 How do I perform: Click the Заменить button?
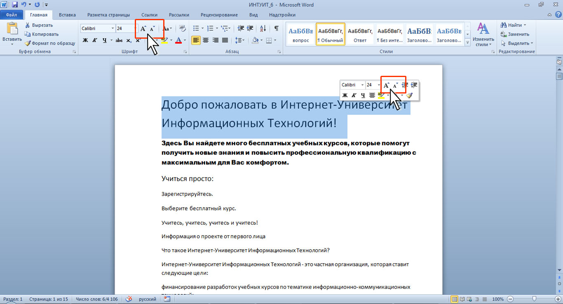(515, 34)
